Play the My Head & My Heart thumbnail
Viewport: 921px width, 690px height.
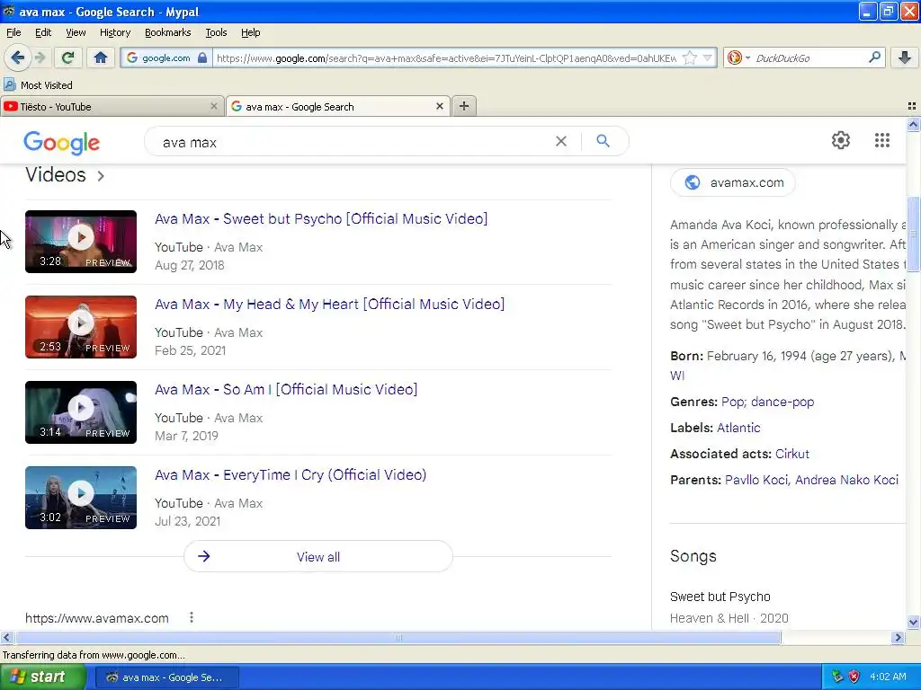(x=80, y=327)
